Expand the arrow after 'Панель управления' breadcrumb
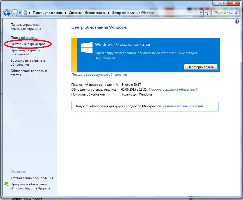The width and height of the screenshot is (243, 200). coord(66,13)
